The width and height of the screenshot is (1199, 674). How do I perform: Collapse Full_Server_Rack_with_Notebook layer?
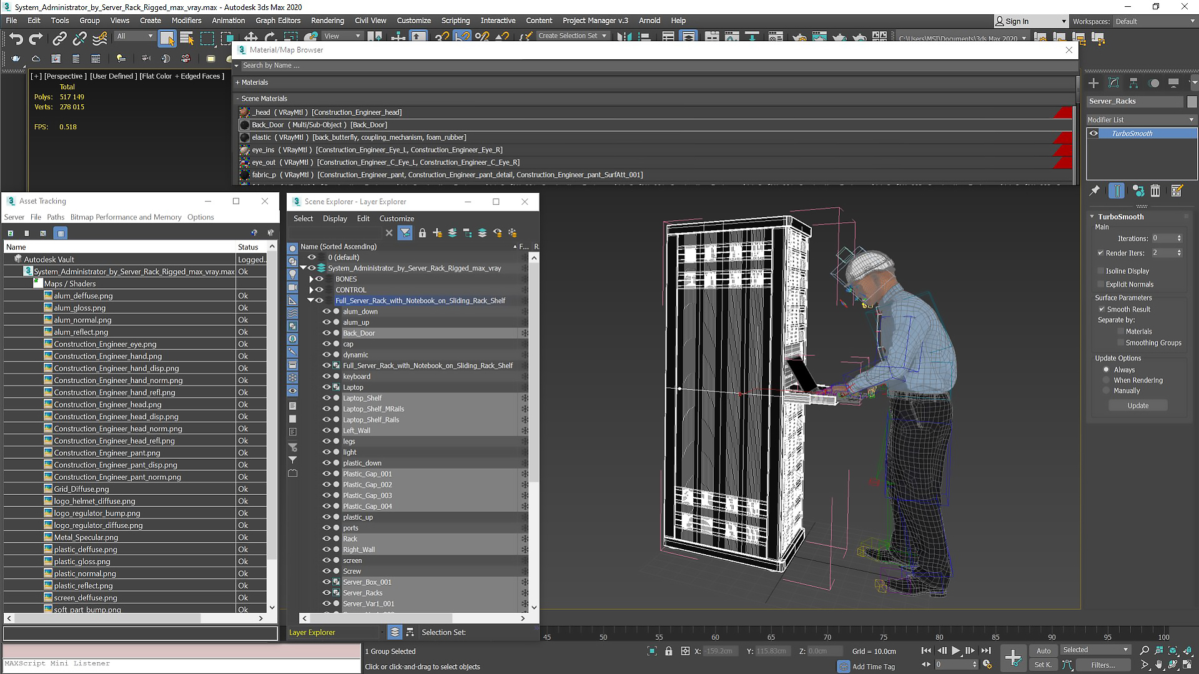point(310,300)
